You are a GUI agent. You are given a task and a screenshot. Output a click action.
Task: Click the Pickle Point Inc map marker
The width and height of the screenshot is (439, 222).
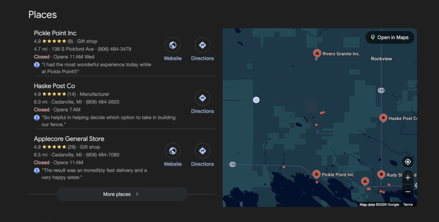316,174
